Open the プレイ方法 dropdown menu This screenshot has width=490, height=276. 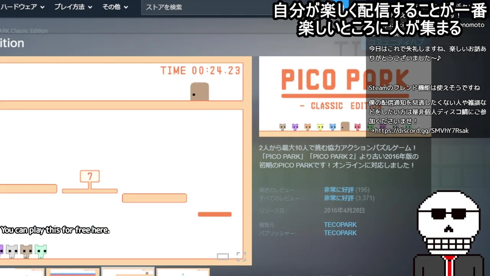coord(73,7)
